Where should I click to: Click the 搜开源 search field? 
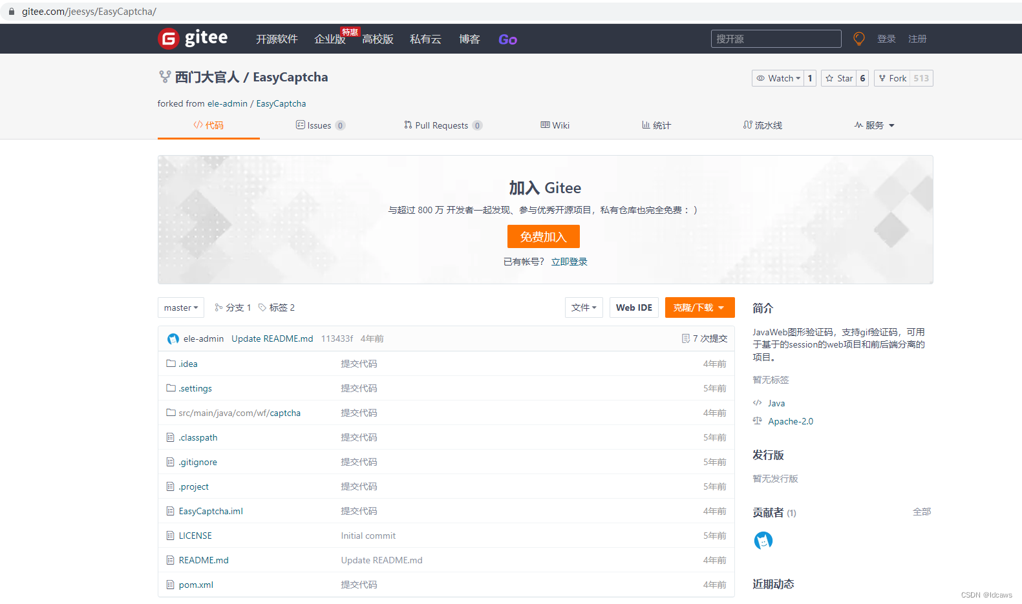click(x=776, y=39)
